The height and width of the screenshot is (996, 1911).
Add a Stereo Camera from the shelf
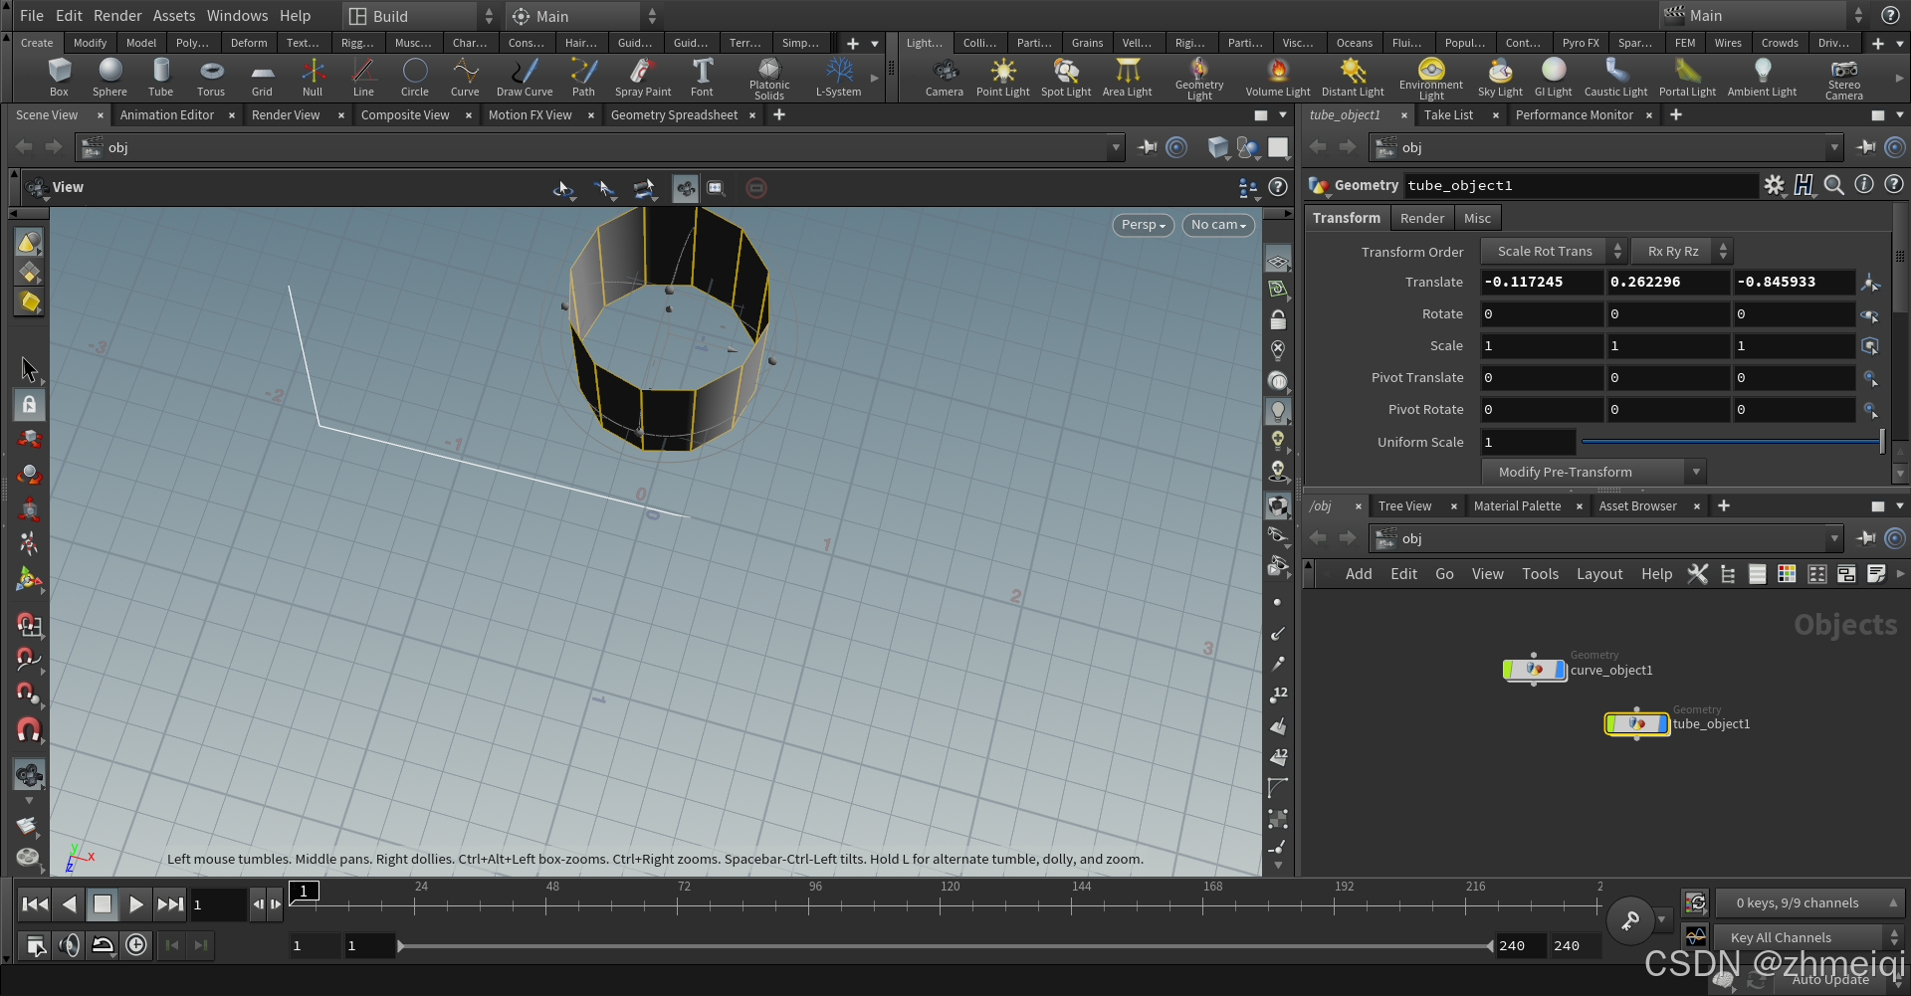click(x=1843, y=77)
